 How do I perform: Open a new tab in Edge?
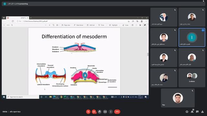(31, 18)
